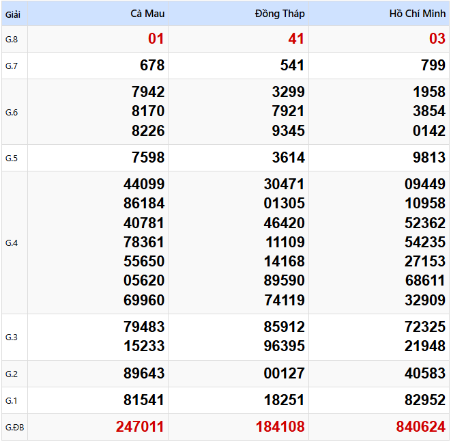
Task: Click the G.3 number 85912
Action: point(284,327)
